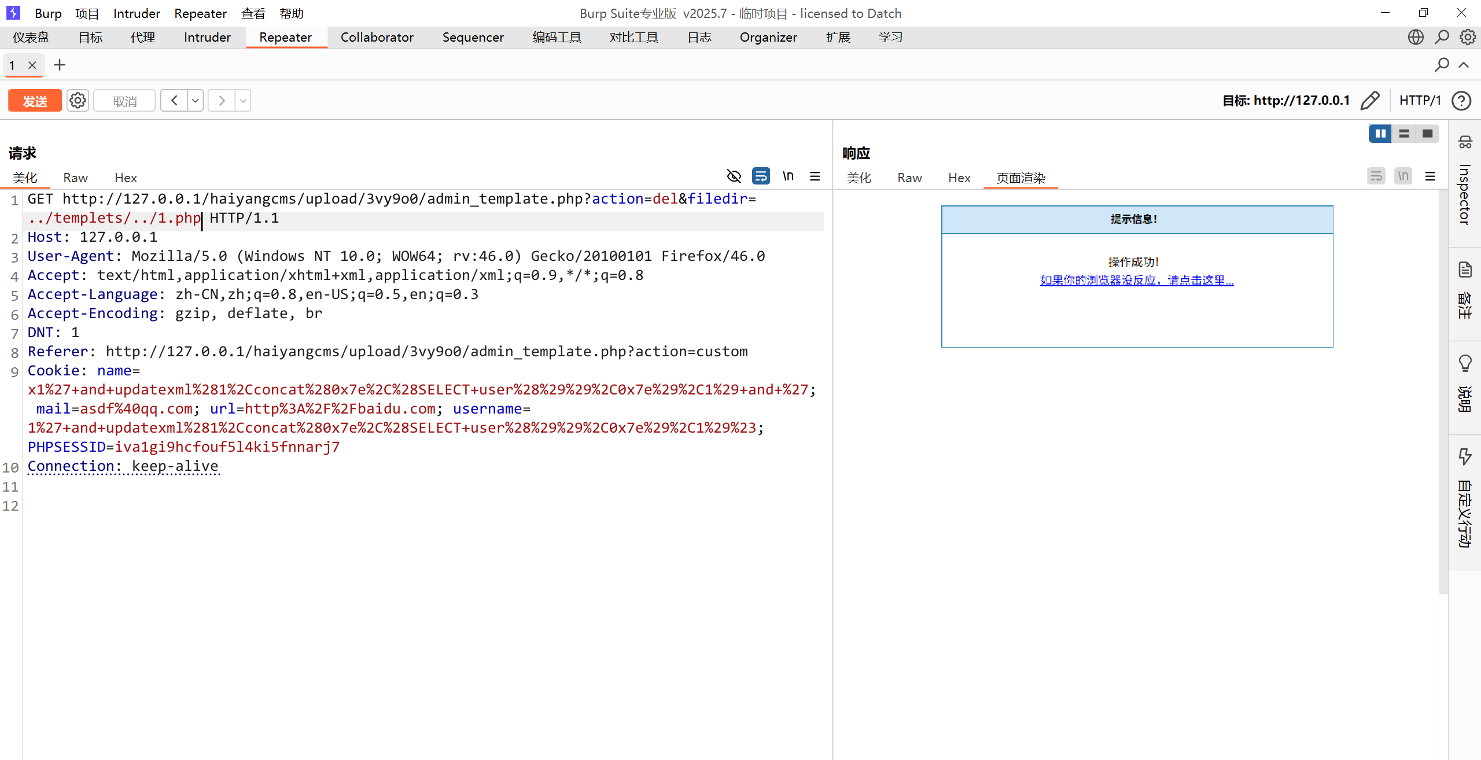Toggle non-printable characters eye icon in request
Viewport: 1481px width, 760px height.
pos(734,176)
